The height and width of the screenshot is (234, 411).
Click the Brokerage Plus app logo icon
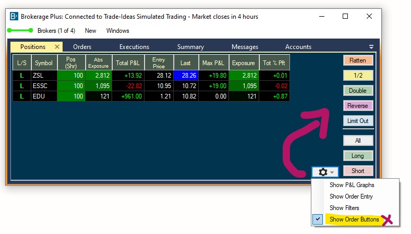tap(14, 17)
